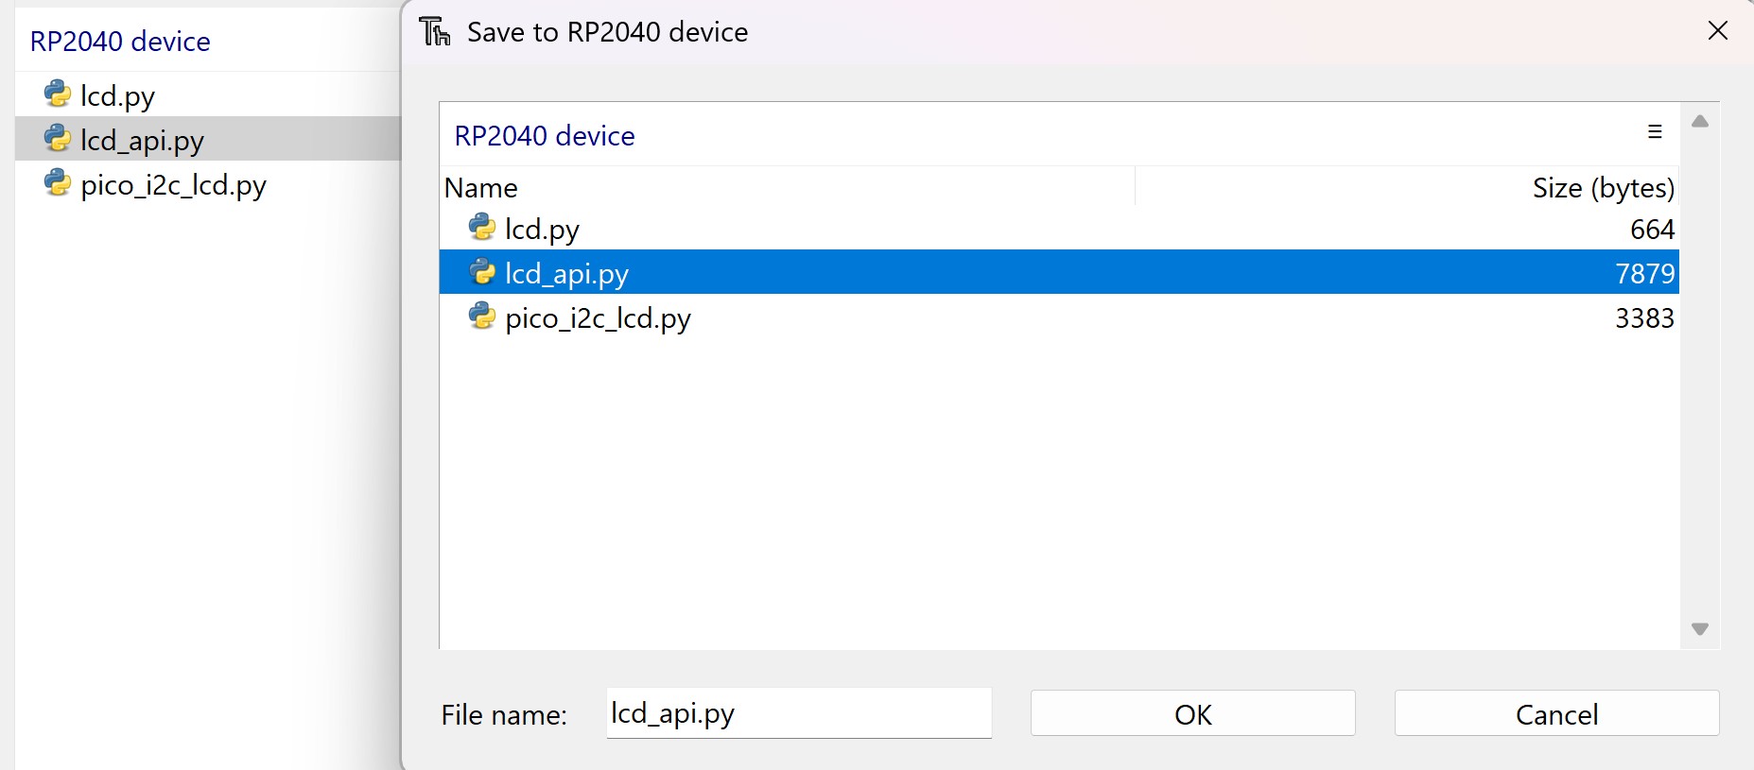Sort files by the Name column header
The width and height of the screenshot is (1754, 770).
[481, 188]
